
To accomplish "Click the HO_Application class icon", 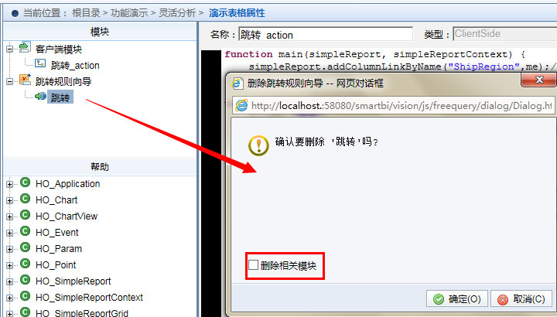I will coord(26,182).
